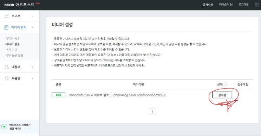Go to page 1 in pagination
261x136 pixels.
[152, 112]
